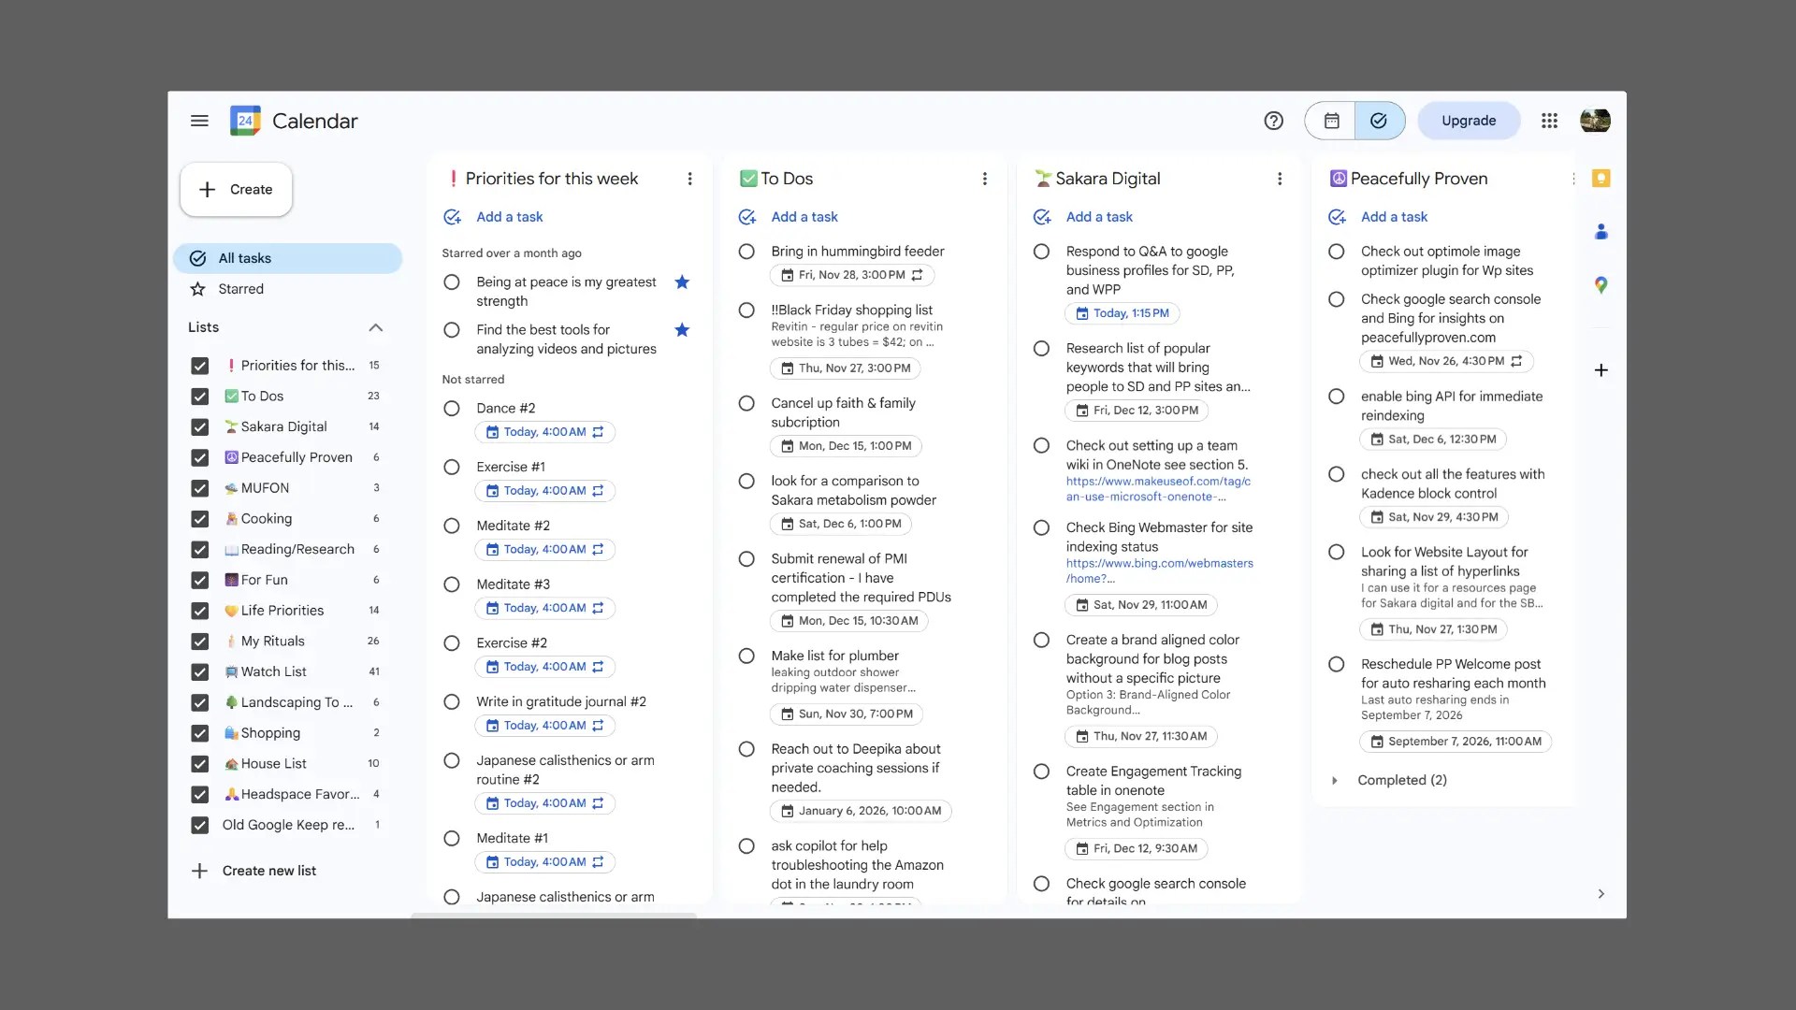
Task: Open your Google account avatar
Action: (1595, 121)
